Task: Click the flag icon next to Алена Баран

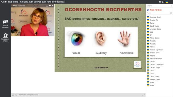Action: click(x=148, y=38)
